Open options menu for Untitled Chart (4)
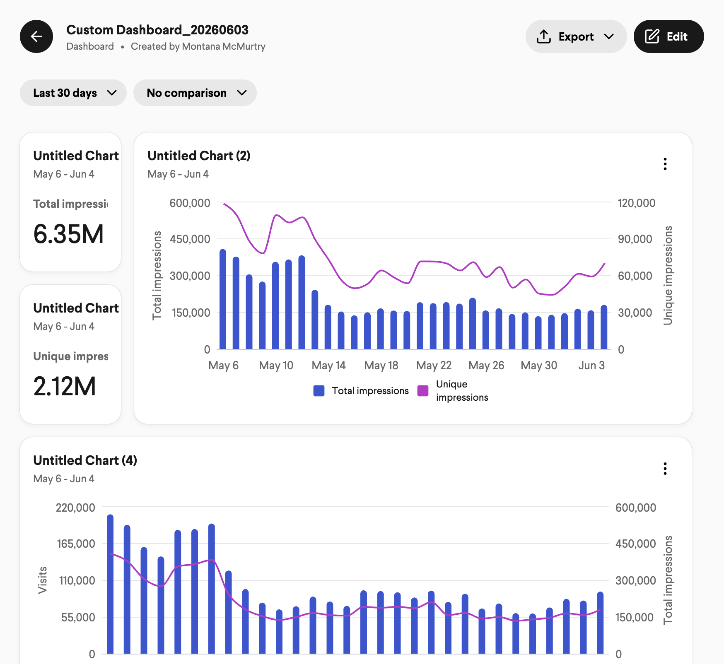724x664 pixels. (x=665, y=469)
